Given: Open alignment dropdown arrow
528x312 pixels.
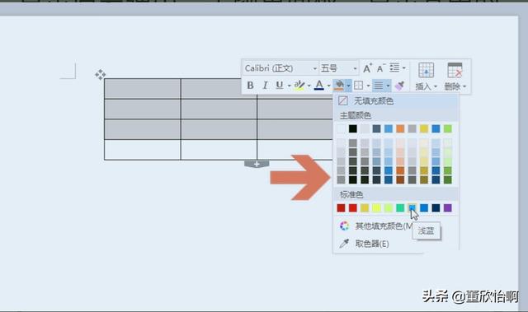Looking at the screenshot, I should point(388,86).
